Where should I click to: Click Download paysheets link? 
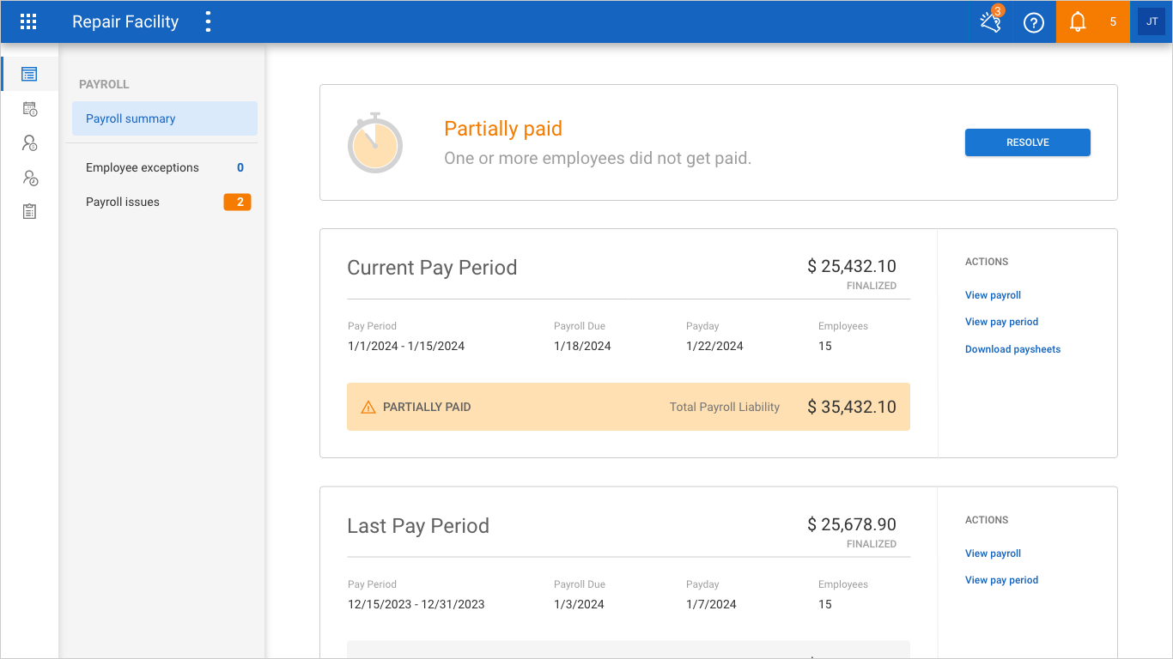pyautogui.click(x=1012, y=349)
